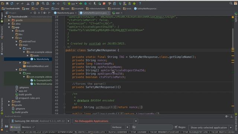Close the MainActivity.java tab
Image resolution: width=238 pixels, height=134 pixels.
click(x=76, y=13)
